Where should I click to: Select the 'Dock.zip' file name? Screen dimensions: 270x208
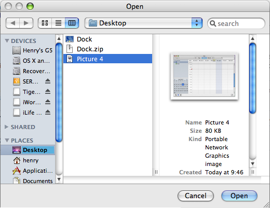90,49
